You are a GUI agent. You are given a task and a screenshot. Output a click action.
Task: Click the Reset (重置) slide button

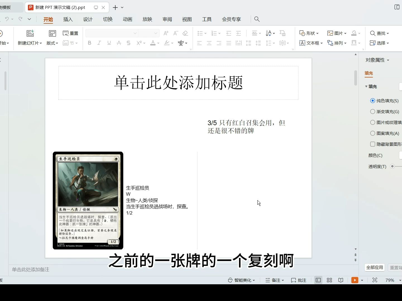tap(71, 33)
